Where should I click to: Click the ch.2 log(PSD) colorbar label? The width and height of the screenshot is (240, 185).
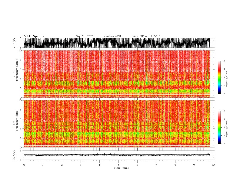pyautogui.click(x=227, y=128)
